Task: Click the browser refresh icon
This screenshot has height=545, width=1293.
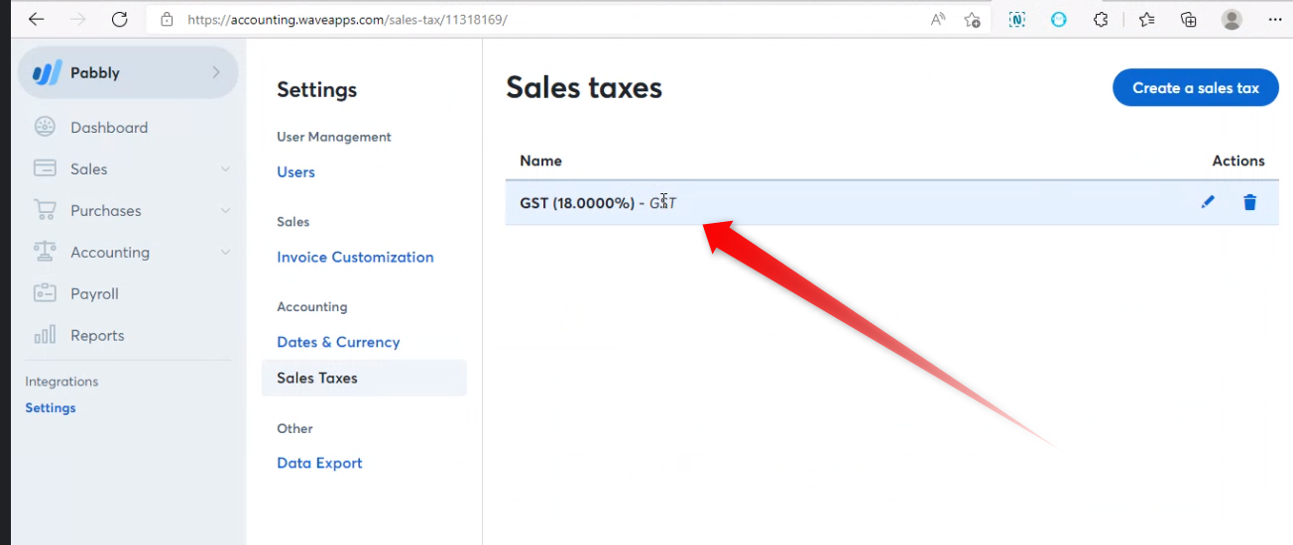Action: [120, 19]
